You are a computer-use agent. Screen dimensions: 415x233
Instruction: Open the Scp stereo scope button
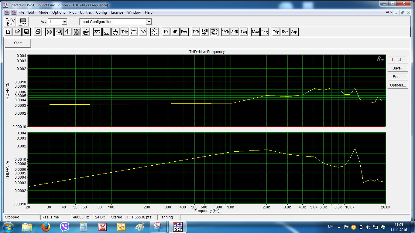click(294, 32)
